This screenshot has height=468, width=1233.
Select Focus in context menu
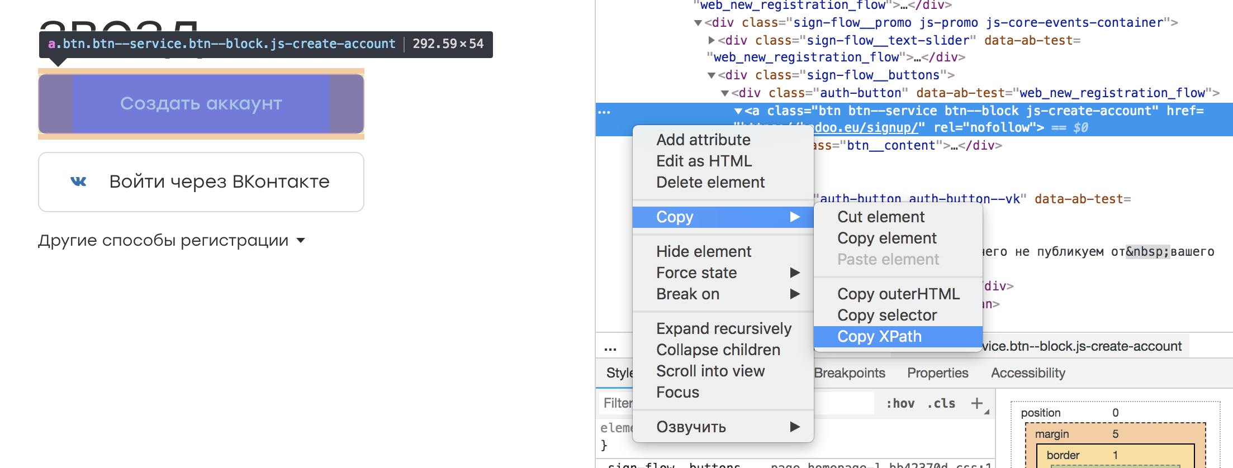click(x=723, y=392)
